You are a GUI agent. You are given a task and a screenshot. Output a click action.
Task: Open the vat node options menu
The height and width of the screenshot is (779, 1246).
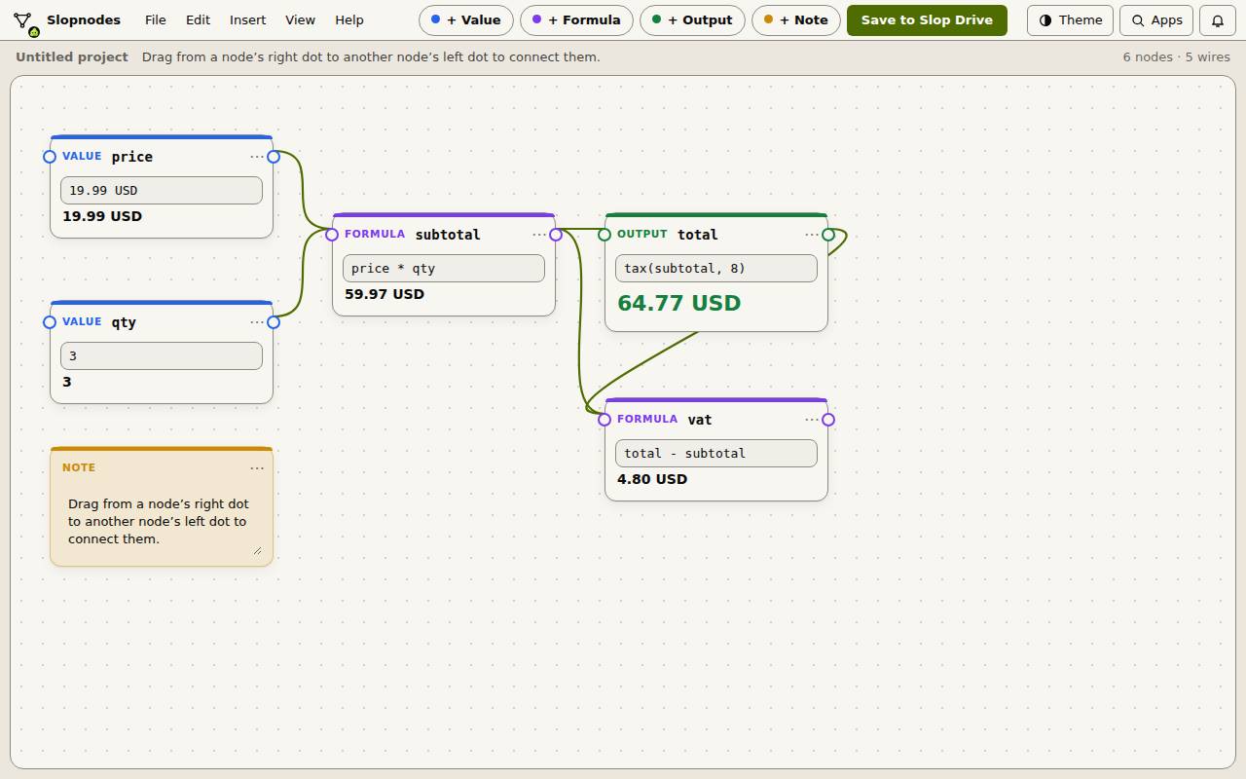tap(812, 420)
